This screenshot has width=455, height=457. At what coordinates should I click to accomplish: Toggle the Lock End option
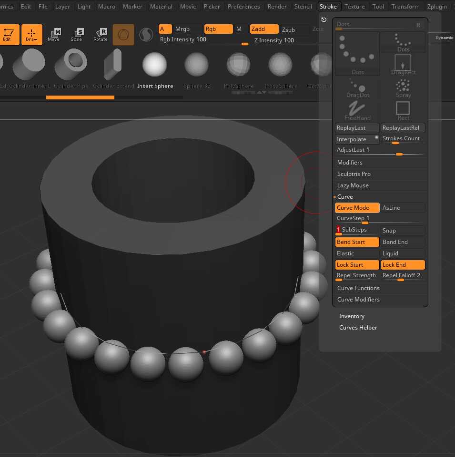coord(403,265)
